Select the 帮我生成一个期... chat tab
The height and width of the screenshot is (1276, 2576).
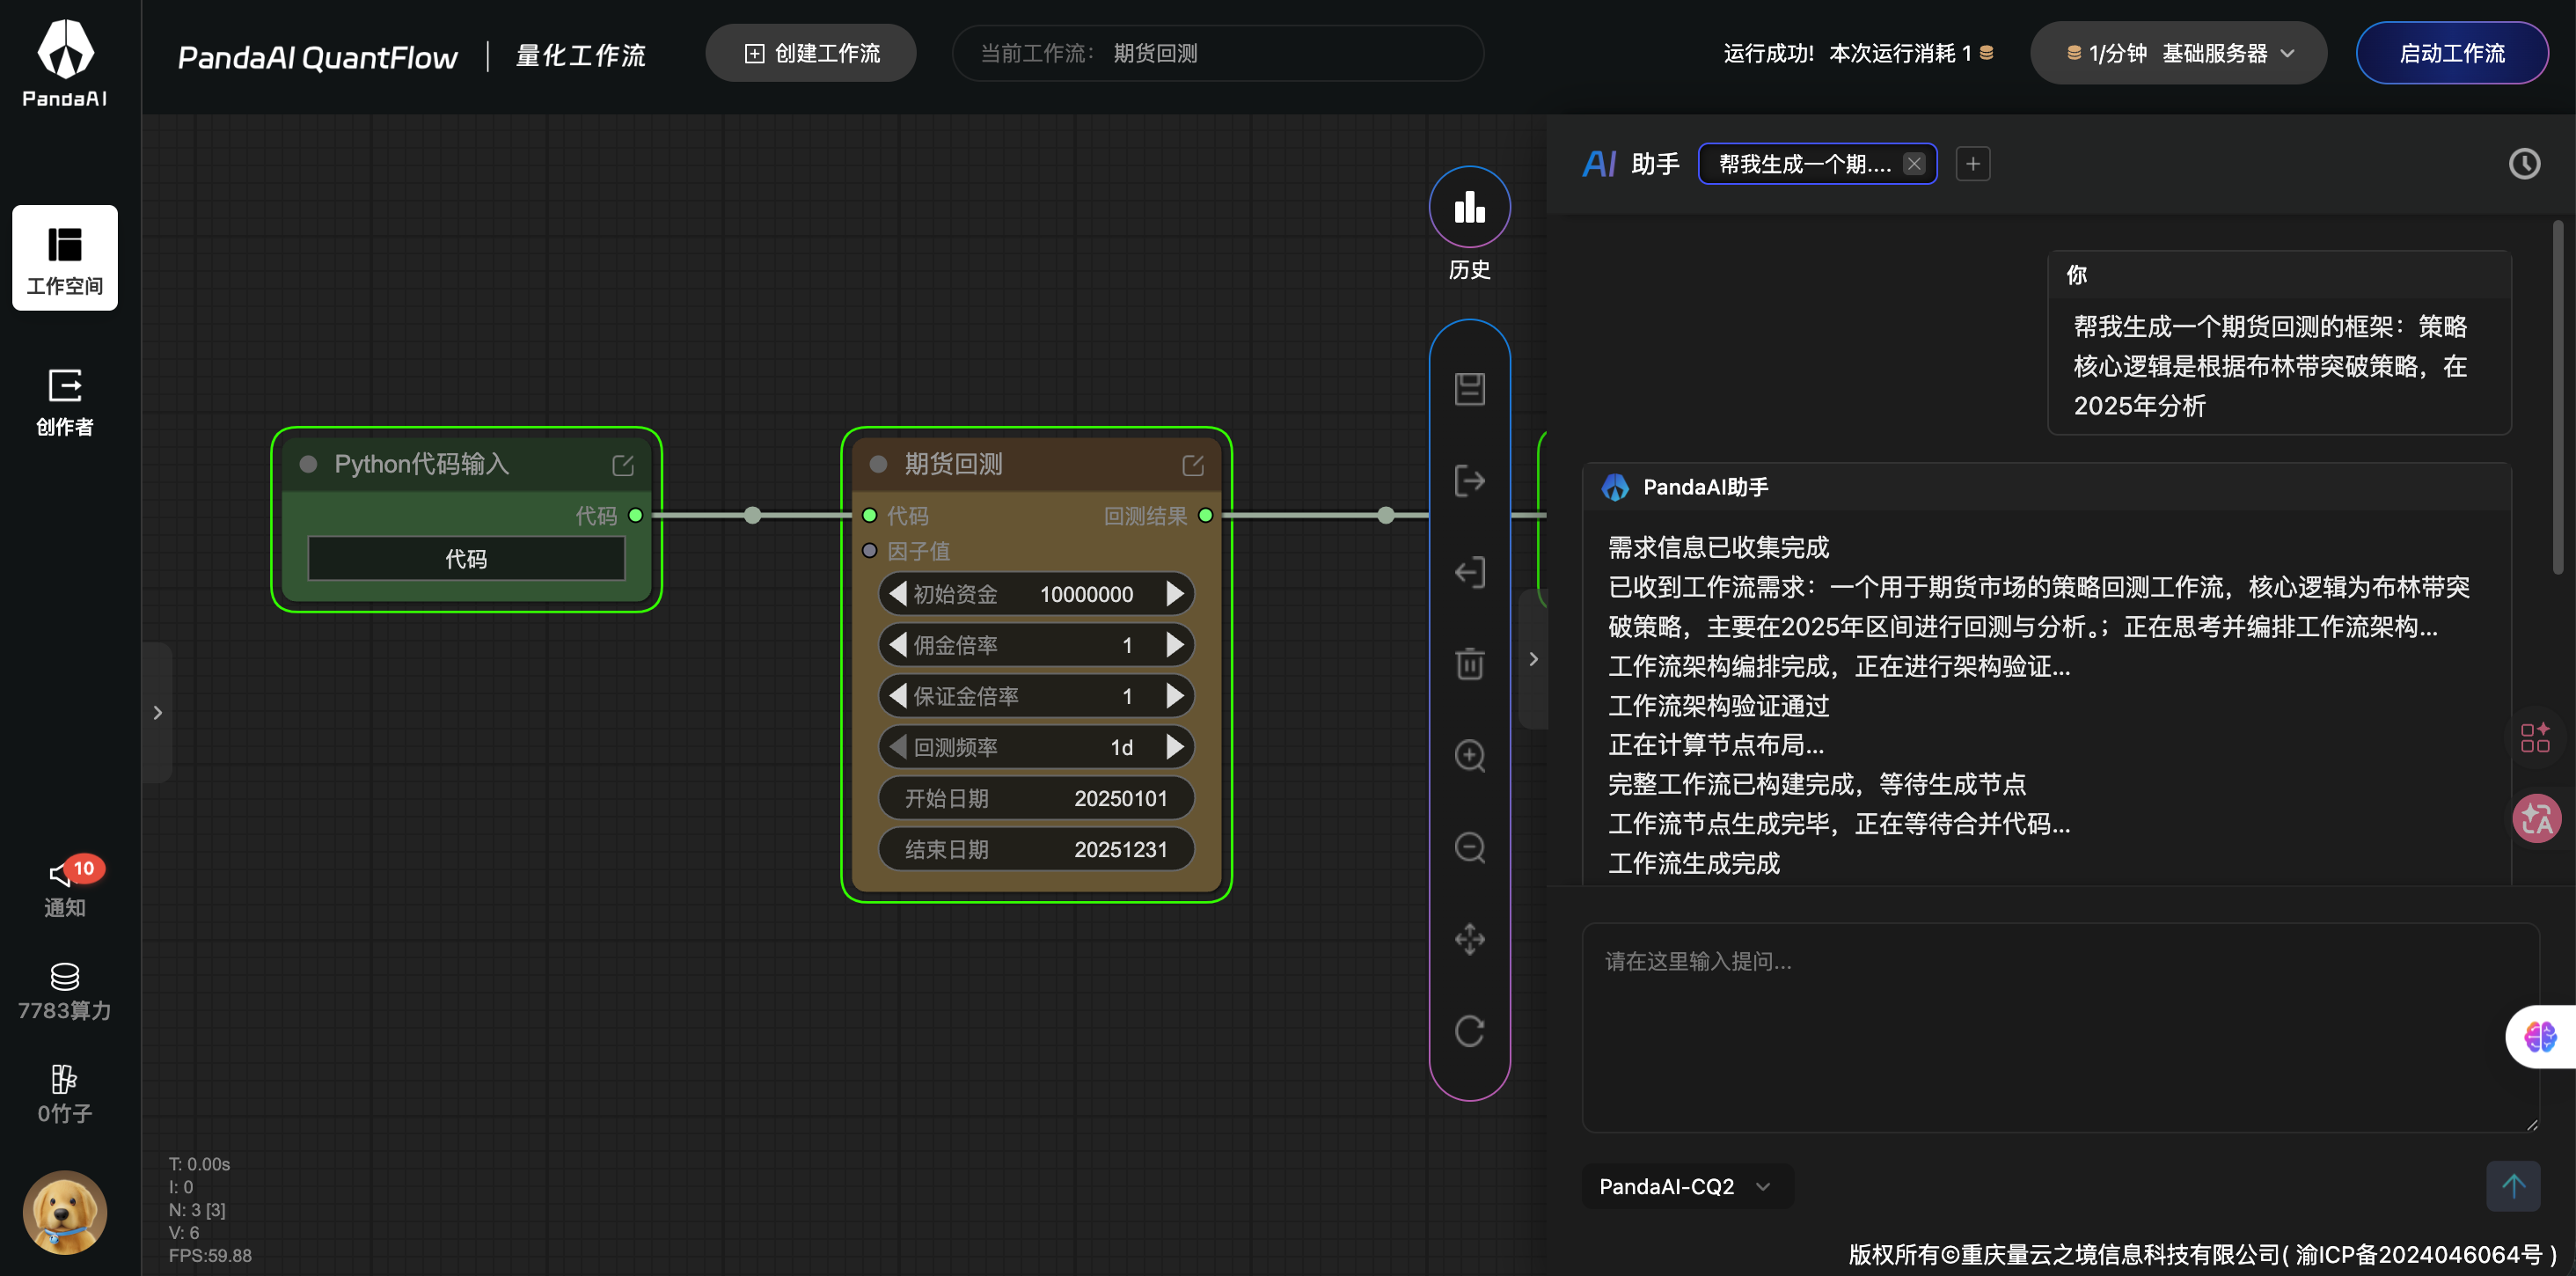pyautogui.click(x=1804, y=164)
